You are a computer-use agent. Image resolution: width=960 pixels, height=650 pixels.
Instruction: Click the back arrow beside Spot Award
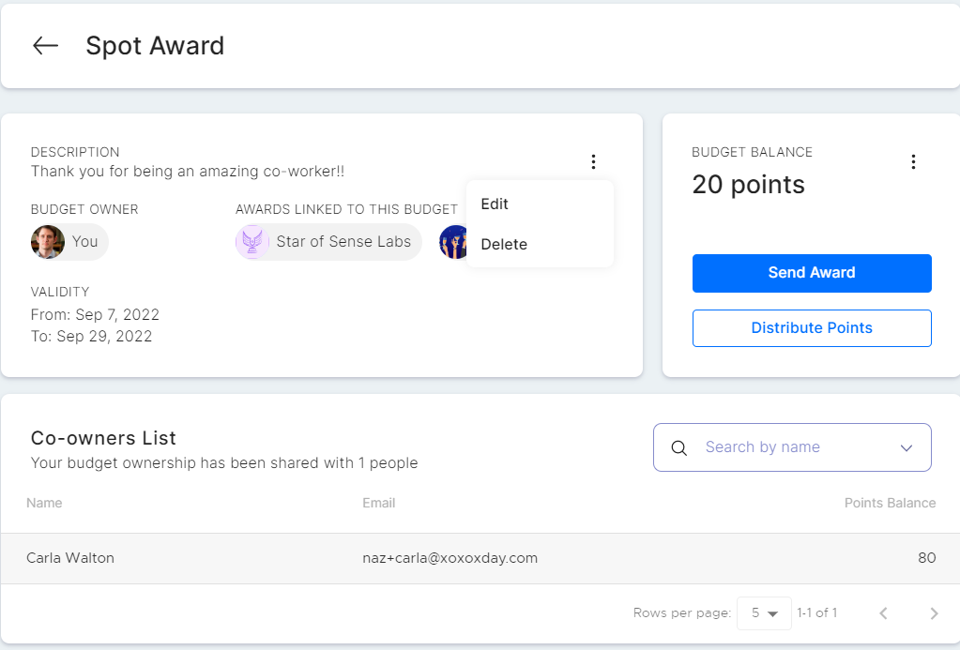point(45,46)
